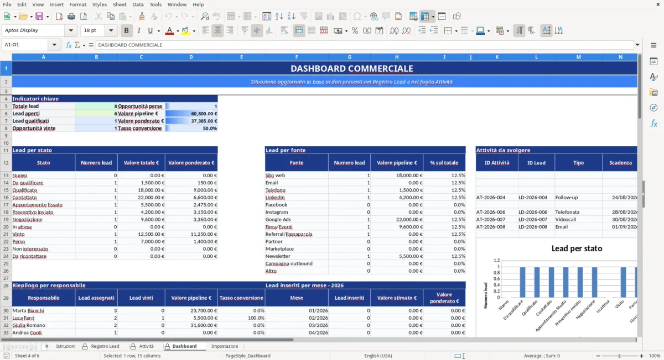Image resolution: width=664 pixels, height=360 pixels.
Task: Select column D header
Action: [191, 57]
